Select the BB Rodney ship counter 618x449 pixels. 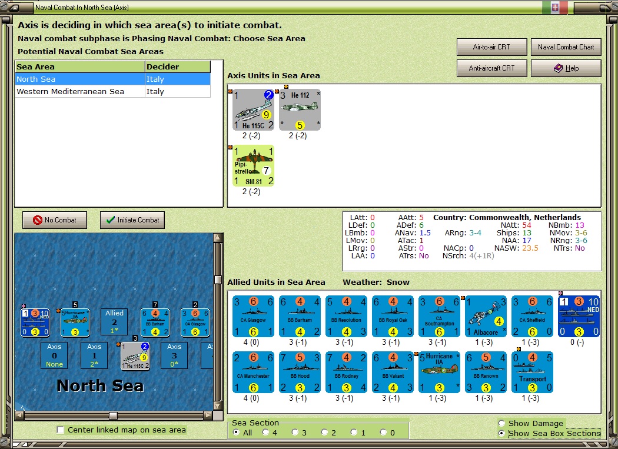click(x=346, y=372)
